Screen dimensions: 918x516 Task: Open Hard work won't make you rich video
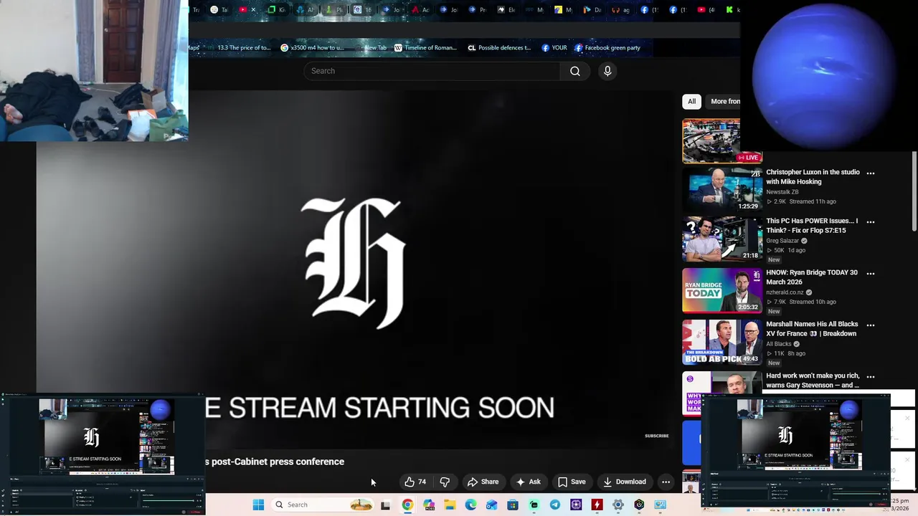[813, 381]
